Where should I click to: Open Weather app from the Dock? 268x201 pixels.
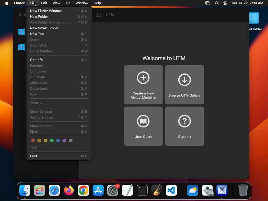pos(193,190)
